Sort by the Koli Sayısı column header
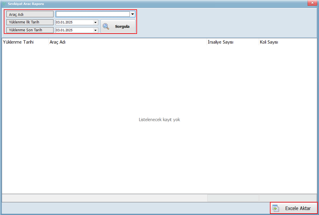The height and width of the screenshot is (215, 319). (x=269, y=42)
